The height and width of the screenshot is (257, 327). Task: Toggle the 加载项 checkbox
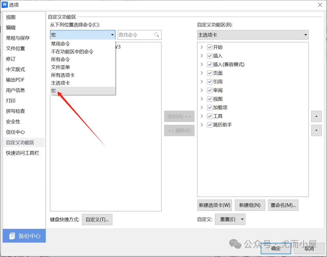point(210,108)
